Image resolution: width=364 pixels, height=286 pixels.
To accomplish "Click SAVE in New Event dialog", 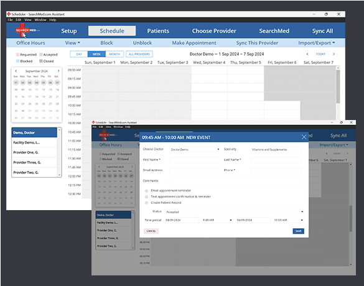I will point(298,231).
